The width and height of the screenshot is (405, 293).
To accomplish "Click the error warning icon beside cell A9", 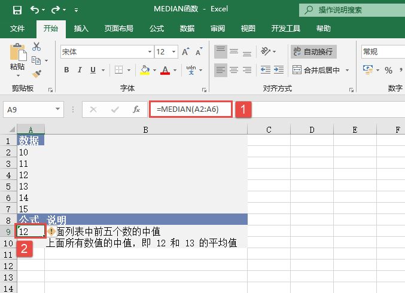I will [52, 231].
